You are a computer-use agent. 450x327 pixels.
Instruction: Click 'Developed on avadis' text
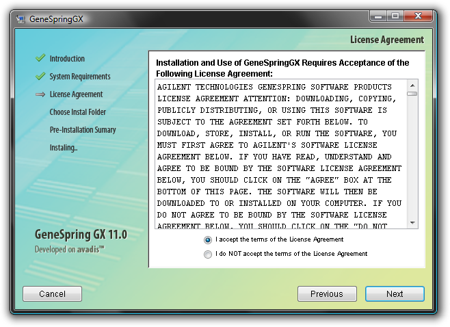(x=70, y=249)
